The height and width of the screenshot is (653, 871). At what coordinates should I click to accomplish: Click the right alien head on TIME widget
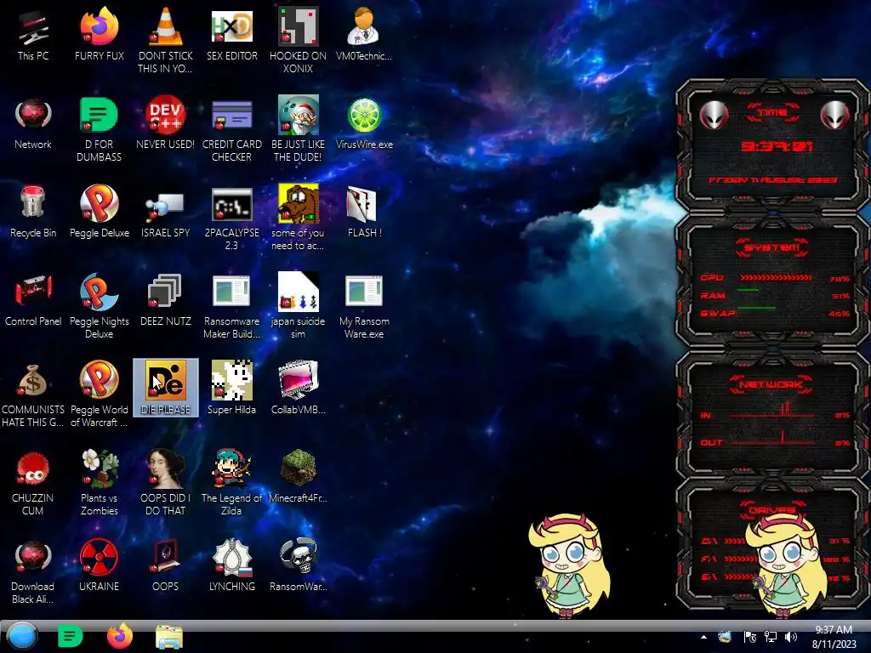pyautogui.click(x=835, y=115)
